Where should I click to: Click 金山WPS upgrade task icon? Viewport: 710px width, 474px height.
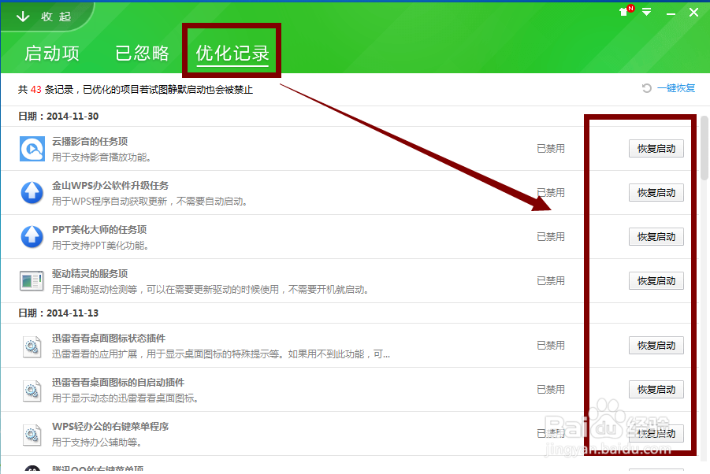(x=32, y=193)
